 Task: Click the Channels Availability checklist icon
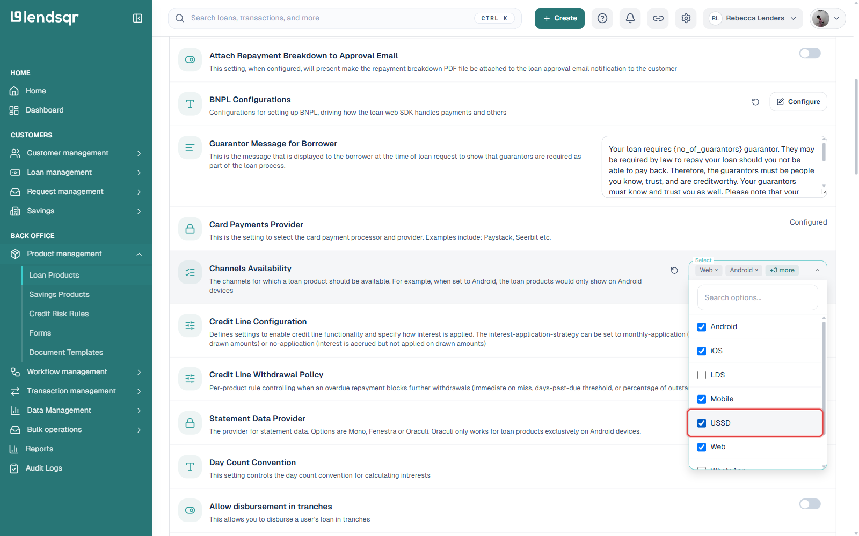coord(190,272)
